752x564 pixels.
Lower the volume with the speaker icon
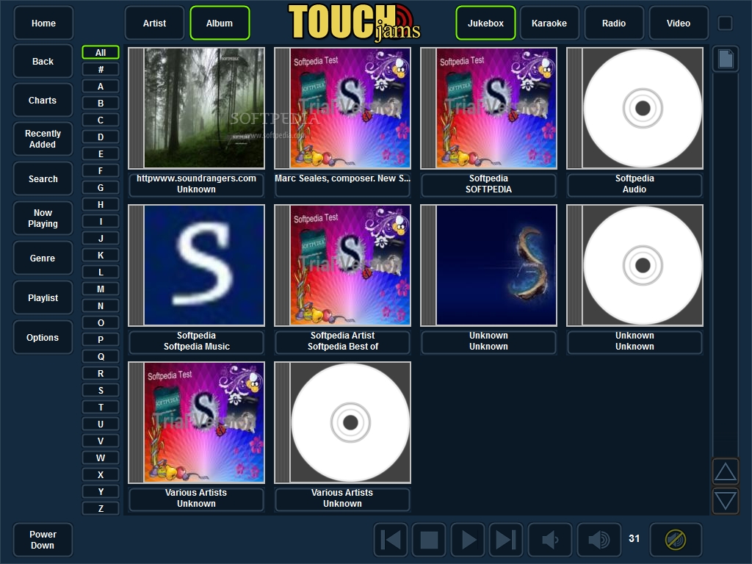pos(549,540)
